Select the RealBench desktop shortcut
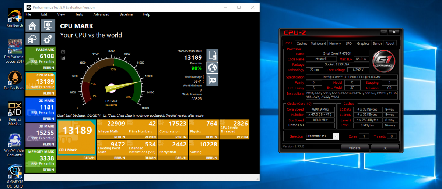442x189 pixels. (x=15, y=17)
